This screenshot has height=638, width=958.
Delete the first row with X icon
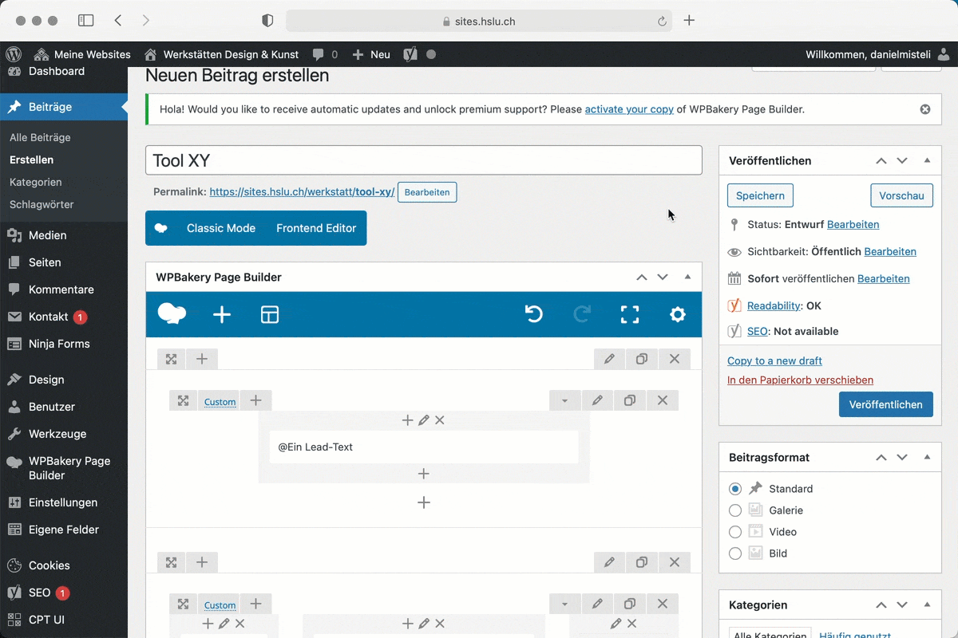675,359
